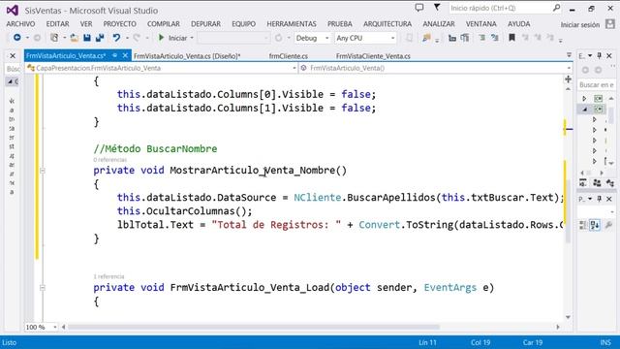Close the FrmVistaArticulo_Venta.cs tab
Viewport: 620px width, 349px height.
tap(125, 56)
